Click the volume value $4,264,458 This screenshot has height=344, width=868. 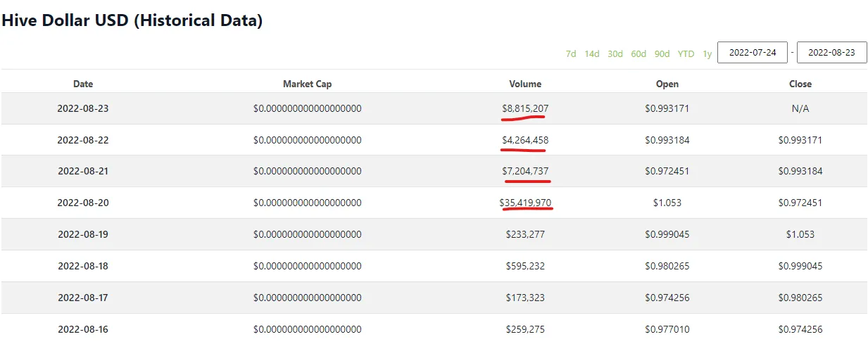[525, 140]
